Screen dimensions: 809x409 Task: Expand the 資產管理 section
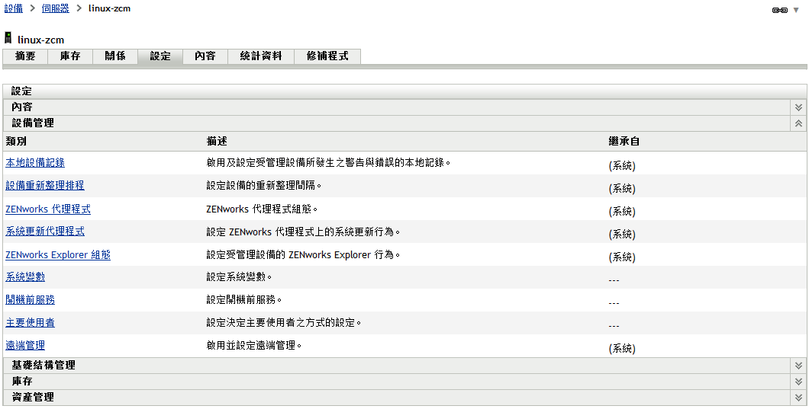pos(798,398)
